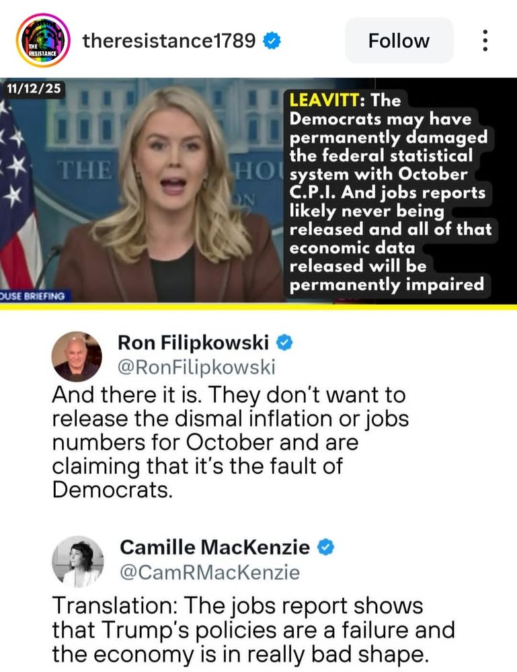
Task: Click Camille MacKenzie's verified checkmark
Action: [326, 547]
